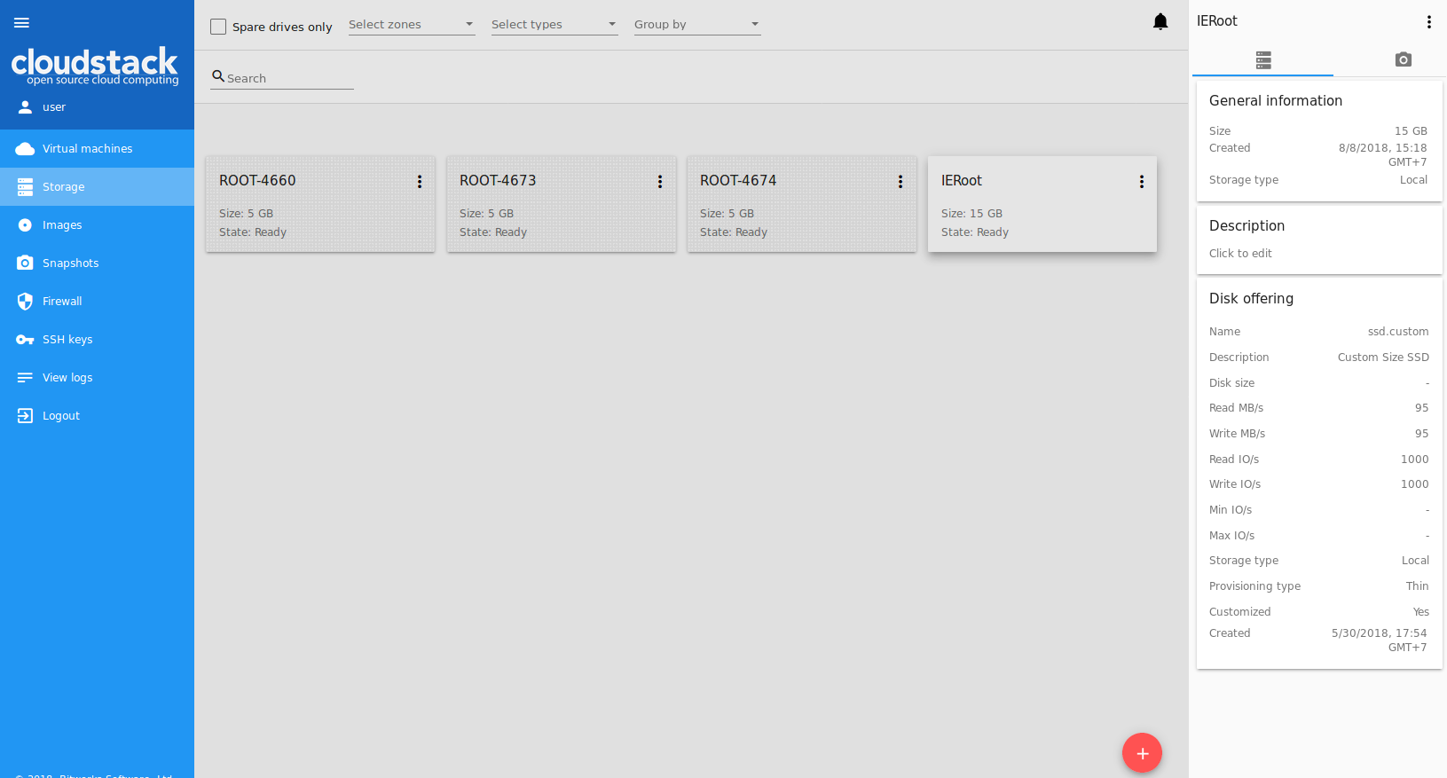This screenshot has height=778, width=1447.
Task: Open IERoot detail panel three-dot menu
Action: (x=1428, y=22)
